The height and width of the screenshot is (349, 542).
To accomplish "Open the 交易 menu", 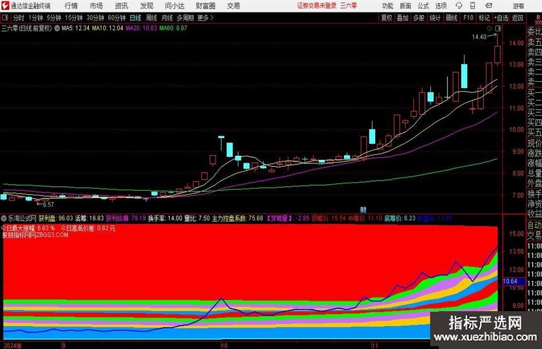I will tap(233, 6).
